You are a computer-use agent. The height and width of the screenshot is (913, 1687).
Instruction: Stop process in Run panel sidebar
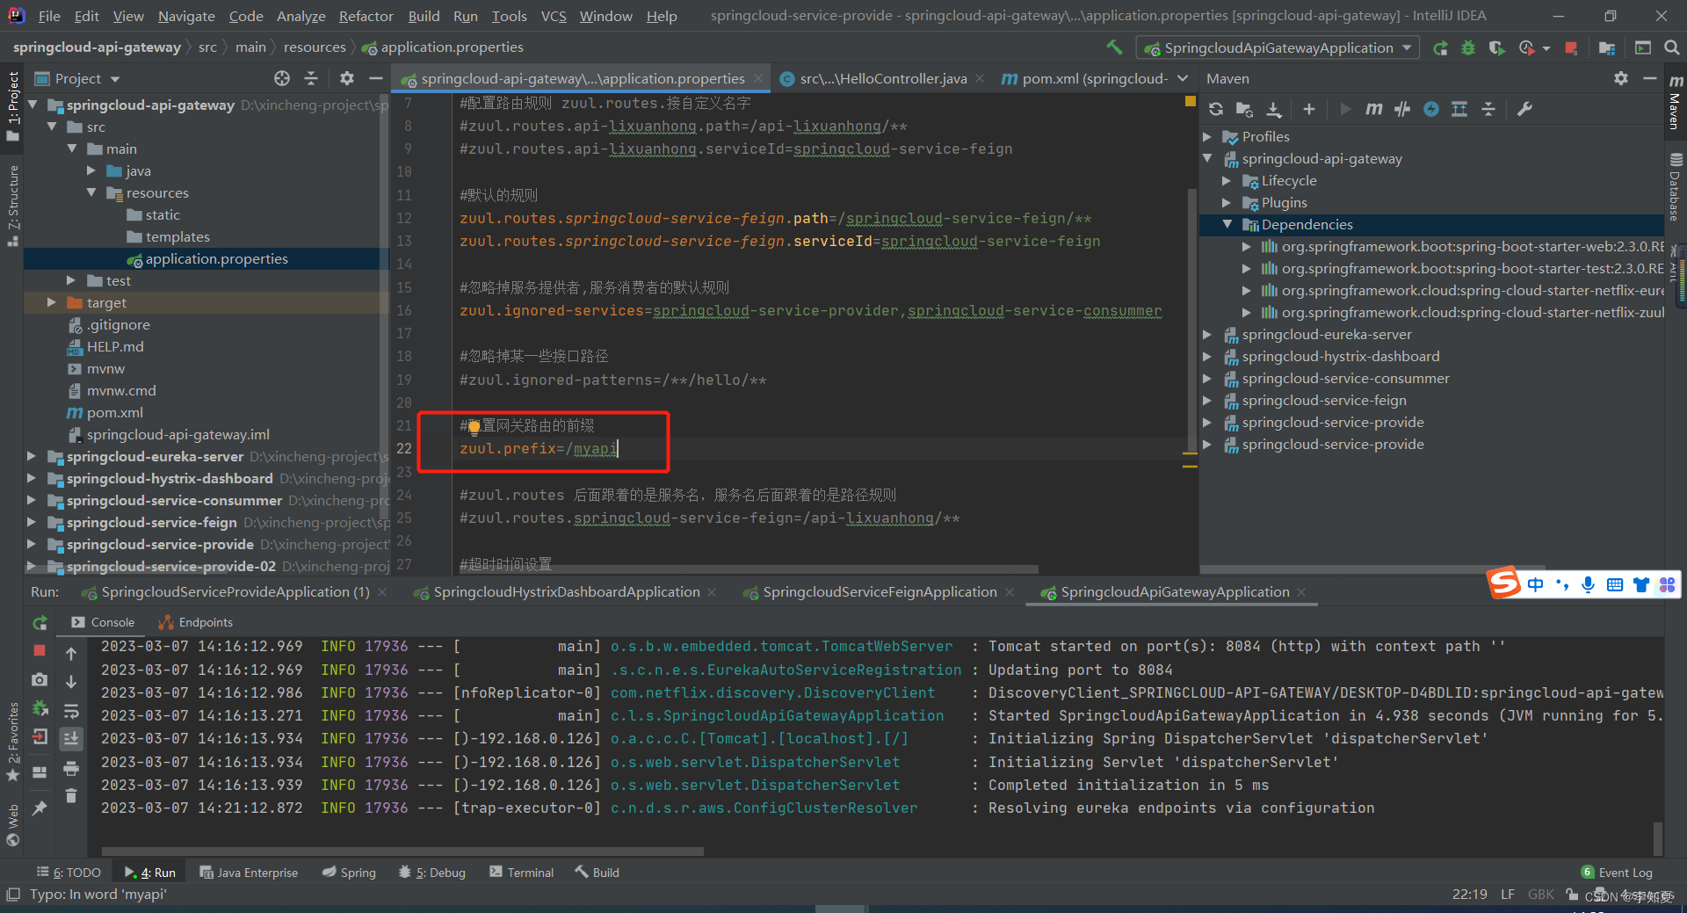click(x=40, y=650)
